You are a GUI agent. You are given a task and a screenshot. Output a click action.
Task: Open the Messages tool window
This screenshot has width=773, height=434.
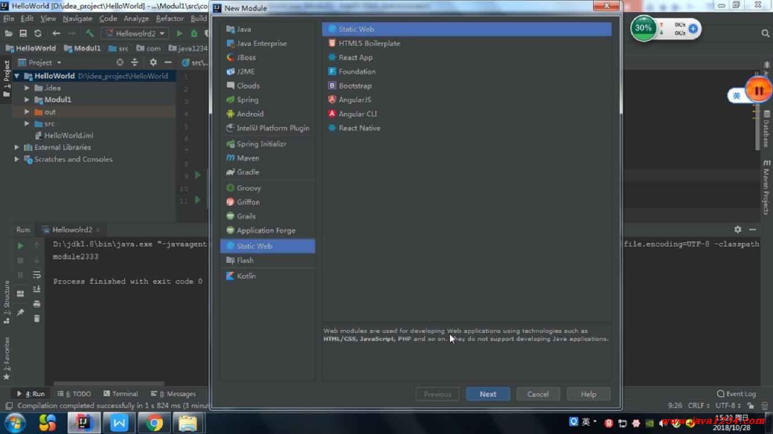click(x=174, y=394)
